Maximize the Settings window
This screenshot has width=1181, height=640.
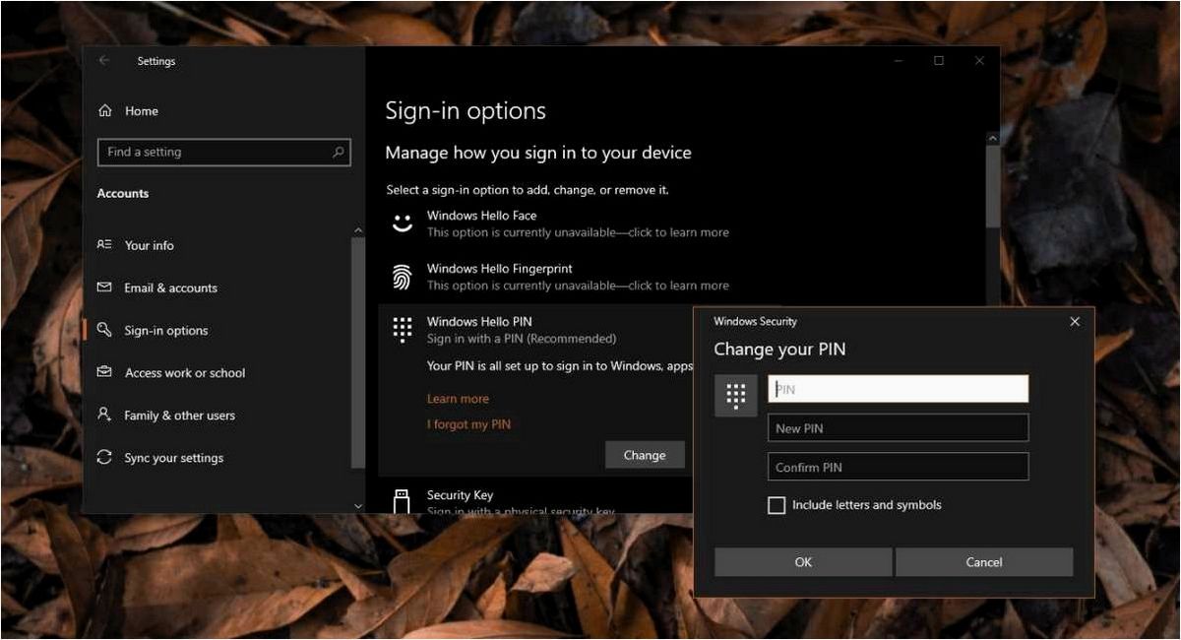pos(939,61)
